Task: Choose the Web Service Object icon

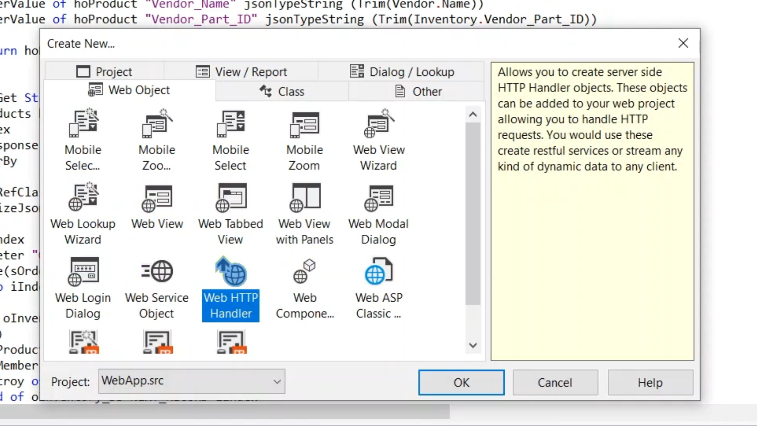Action: (157, 272)
